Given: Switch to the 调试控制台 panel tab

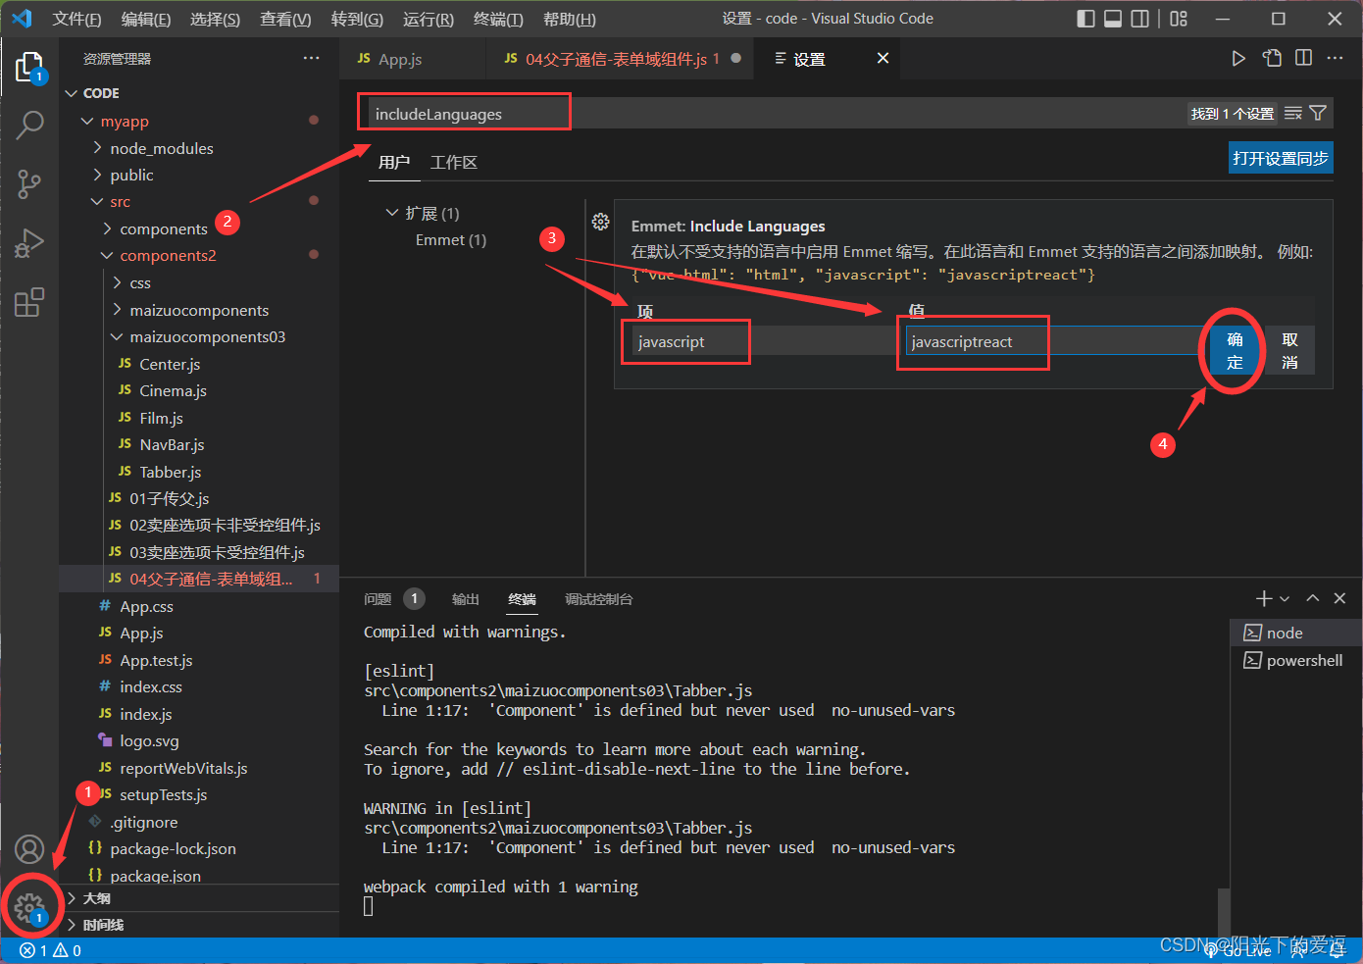Looking at the screenshot, I should pos(599,599).
